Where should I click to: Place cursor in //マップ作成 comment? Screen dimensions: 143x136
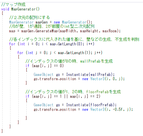point(13,5)
